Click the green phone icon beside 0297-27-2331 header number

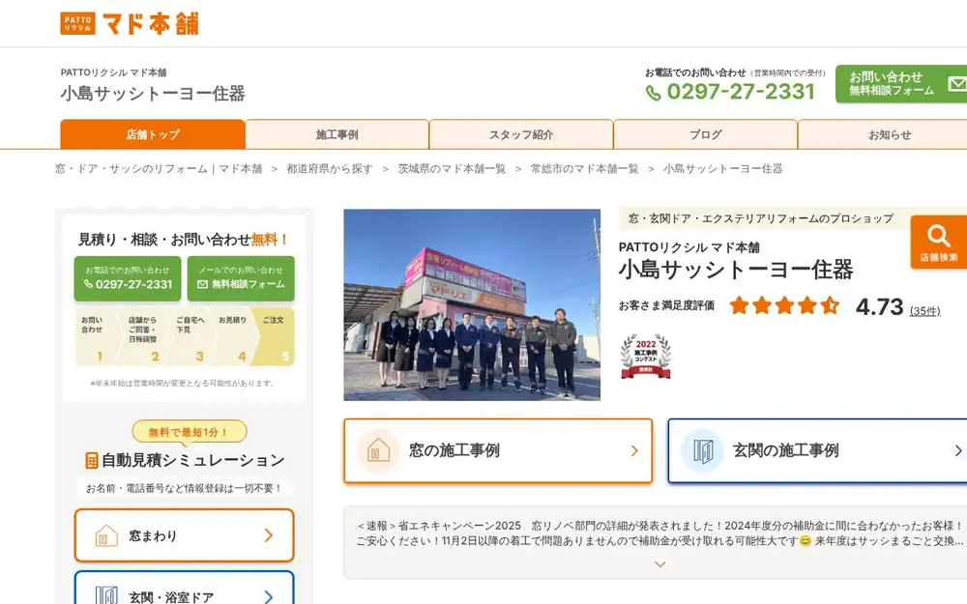tap(653, 93)
